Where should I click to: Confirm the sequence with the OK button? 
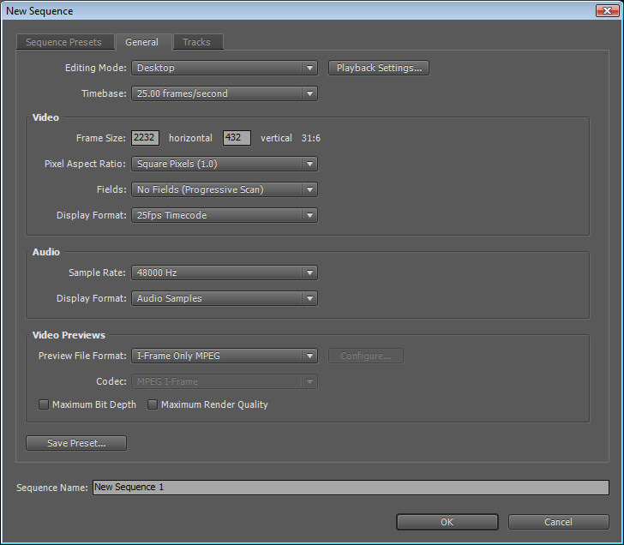tap(447, 521)
